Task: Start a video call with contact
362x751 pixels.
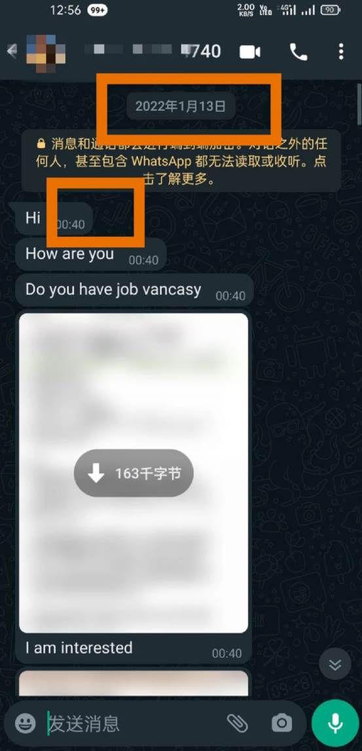Action: tap(250, 52)
